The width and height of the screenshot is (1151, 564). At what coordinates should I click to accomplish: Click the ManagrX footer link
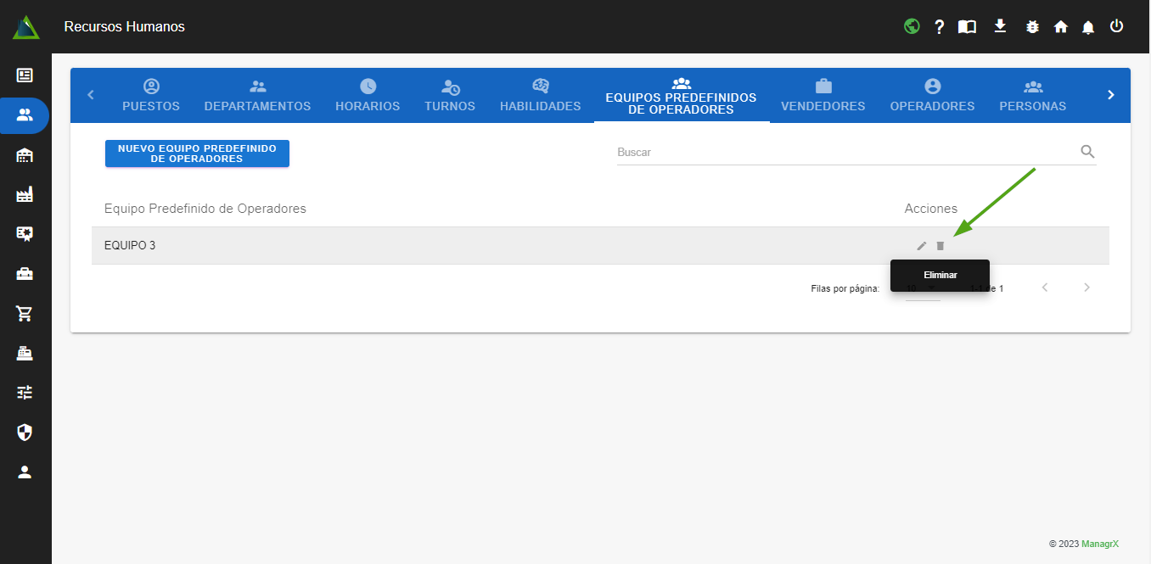pos(1099,544)
